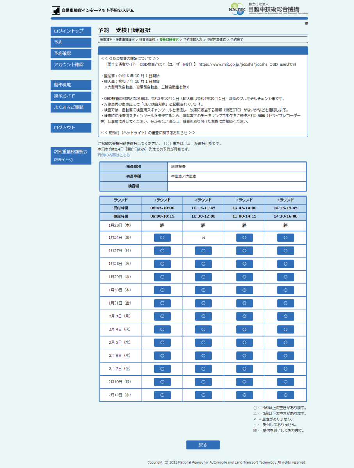Screen dimensions: 354x468
Task: Select 1月24日 4ラウンド available slot
Action: pyautogui.click(x=285, y=238)
